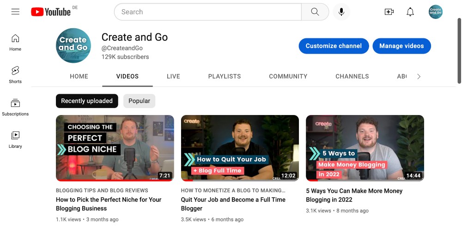The image size is (462, 237).
Task: Focus the Search input field
Action: point(208,12)
